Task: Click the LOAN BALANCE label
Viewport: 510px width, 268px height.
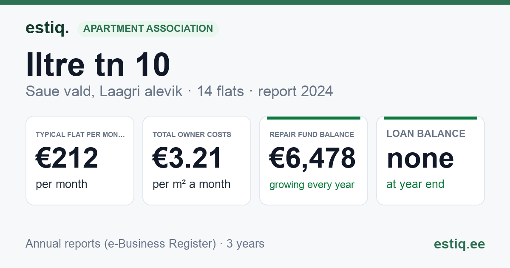Action: tap(426, 134)
